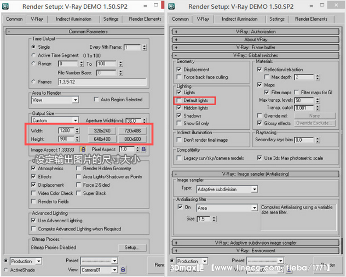Toggle antialiasing filter On checkbox
This screenshot has height=277, width=346.
[x=180, y=207]
